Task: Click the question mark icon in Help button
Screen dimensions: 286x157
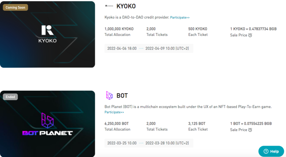Action: click(x=266, y=151)
